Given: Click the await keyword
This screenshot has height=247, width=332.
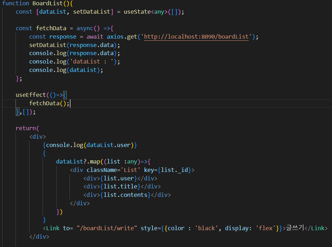Looking at the screenshot, I should pos(95,36).
